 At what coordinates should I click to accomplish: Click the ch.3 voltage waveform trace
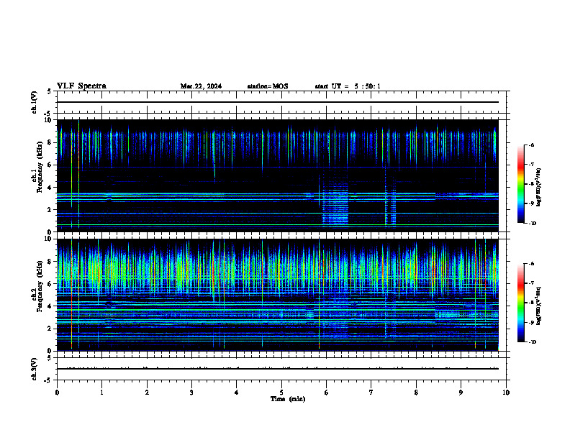(x=277, y=369)
